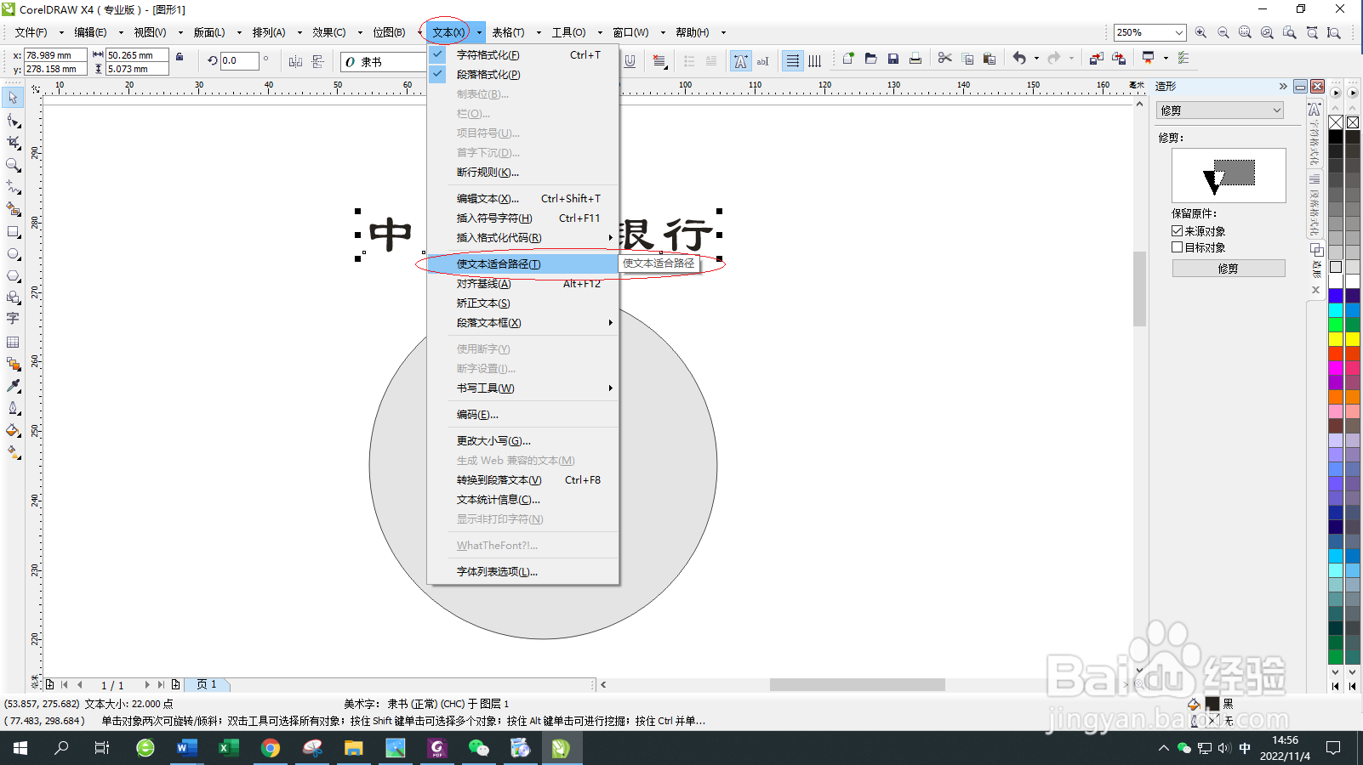Viewport: 1363px width, 765px height.
Task: Click the Print icon
Action: click(915, 59)
